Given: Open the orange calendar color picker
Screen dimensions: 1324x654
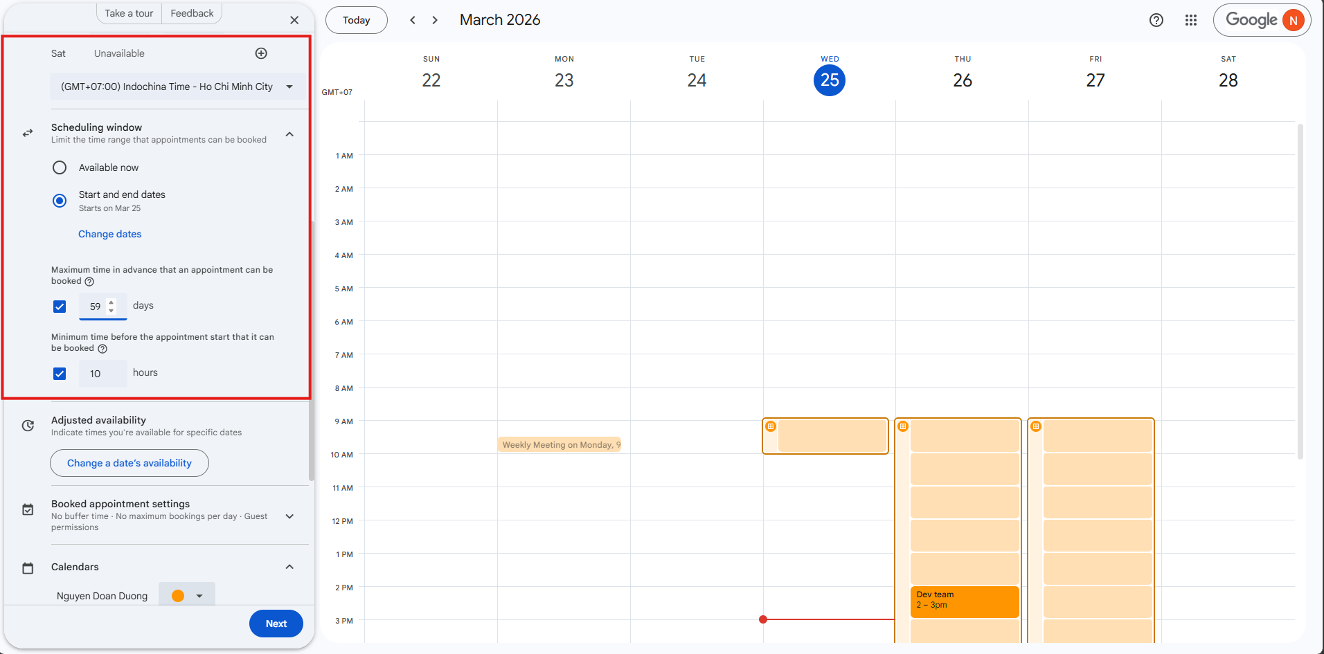Looking at the screenshot, I should coord(187,596).
